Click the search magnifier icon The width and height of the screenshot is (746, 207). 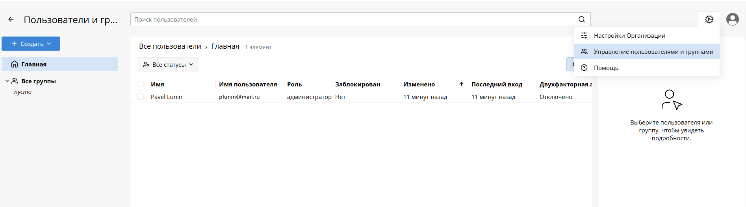(582, 19)
